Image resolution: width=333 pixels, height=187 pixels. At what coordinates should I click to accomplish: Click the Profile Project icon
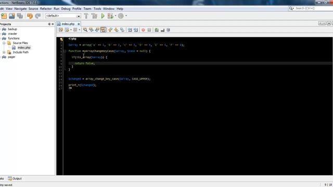(121, 16)
